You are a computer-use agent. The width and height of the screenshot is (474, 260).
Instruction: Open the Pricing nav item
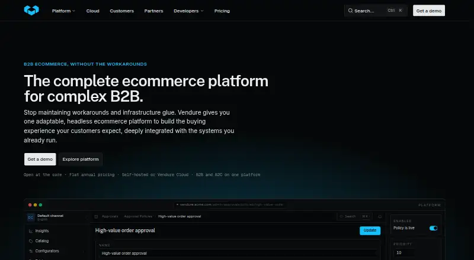(222, 11)
